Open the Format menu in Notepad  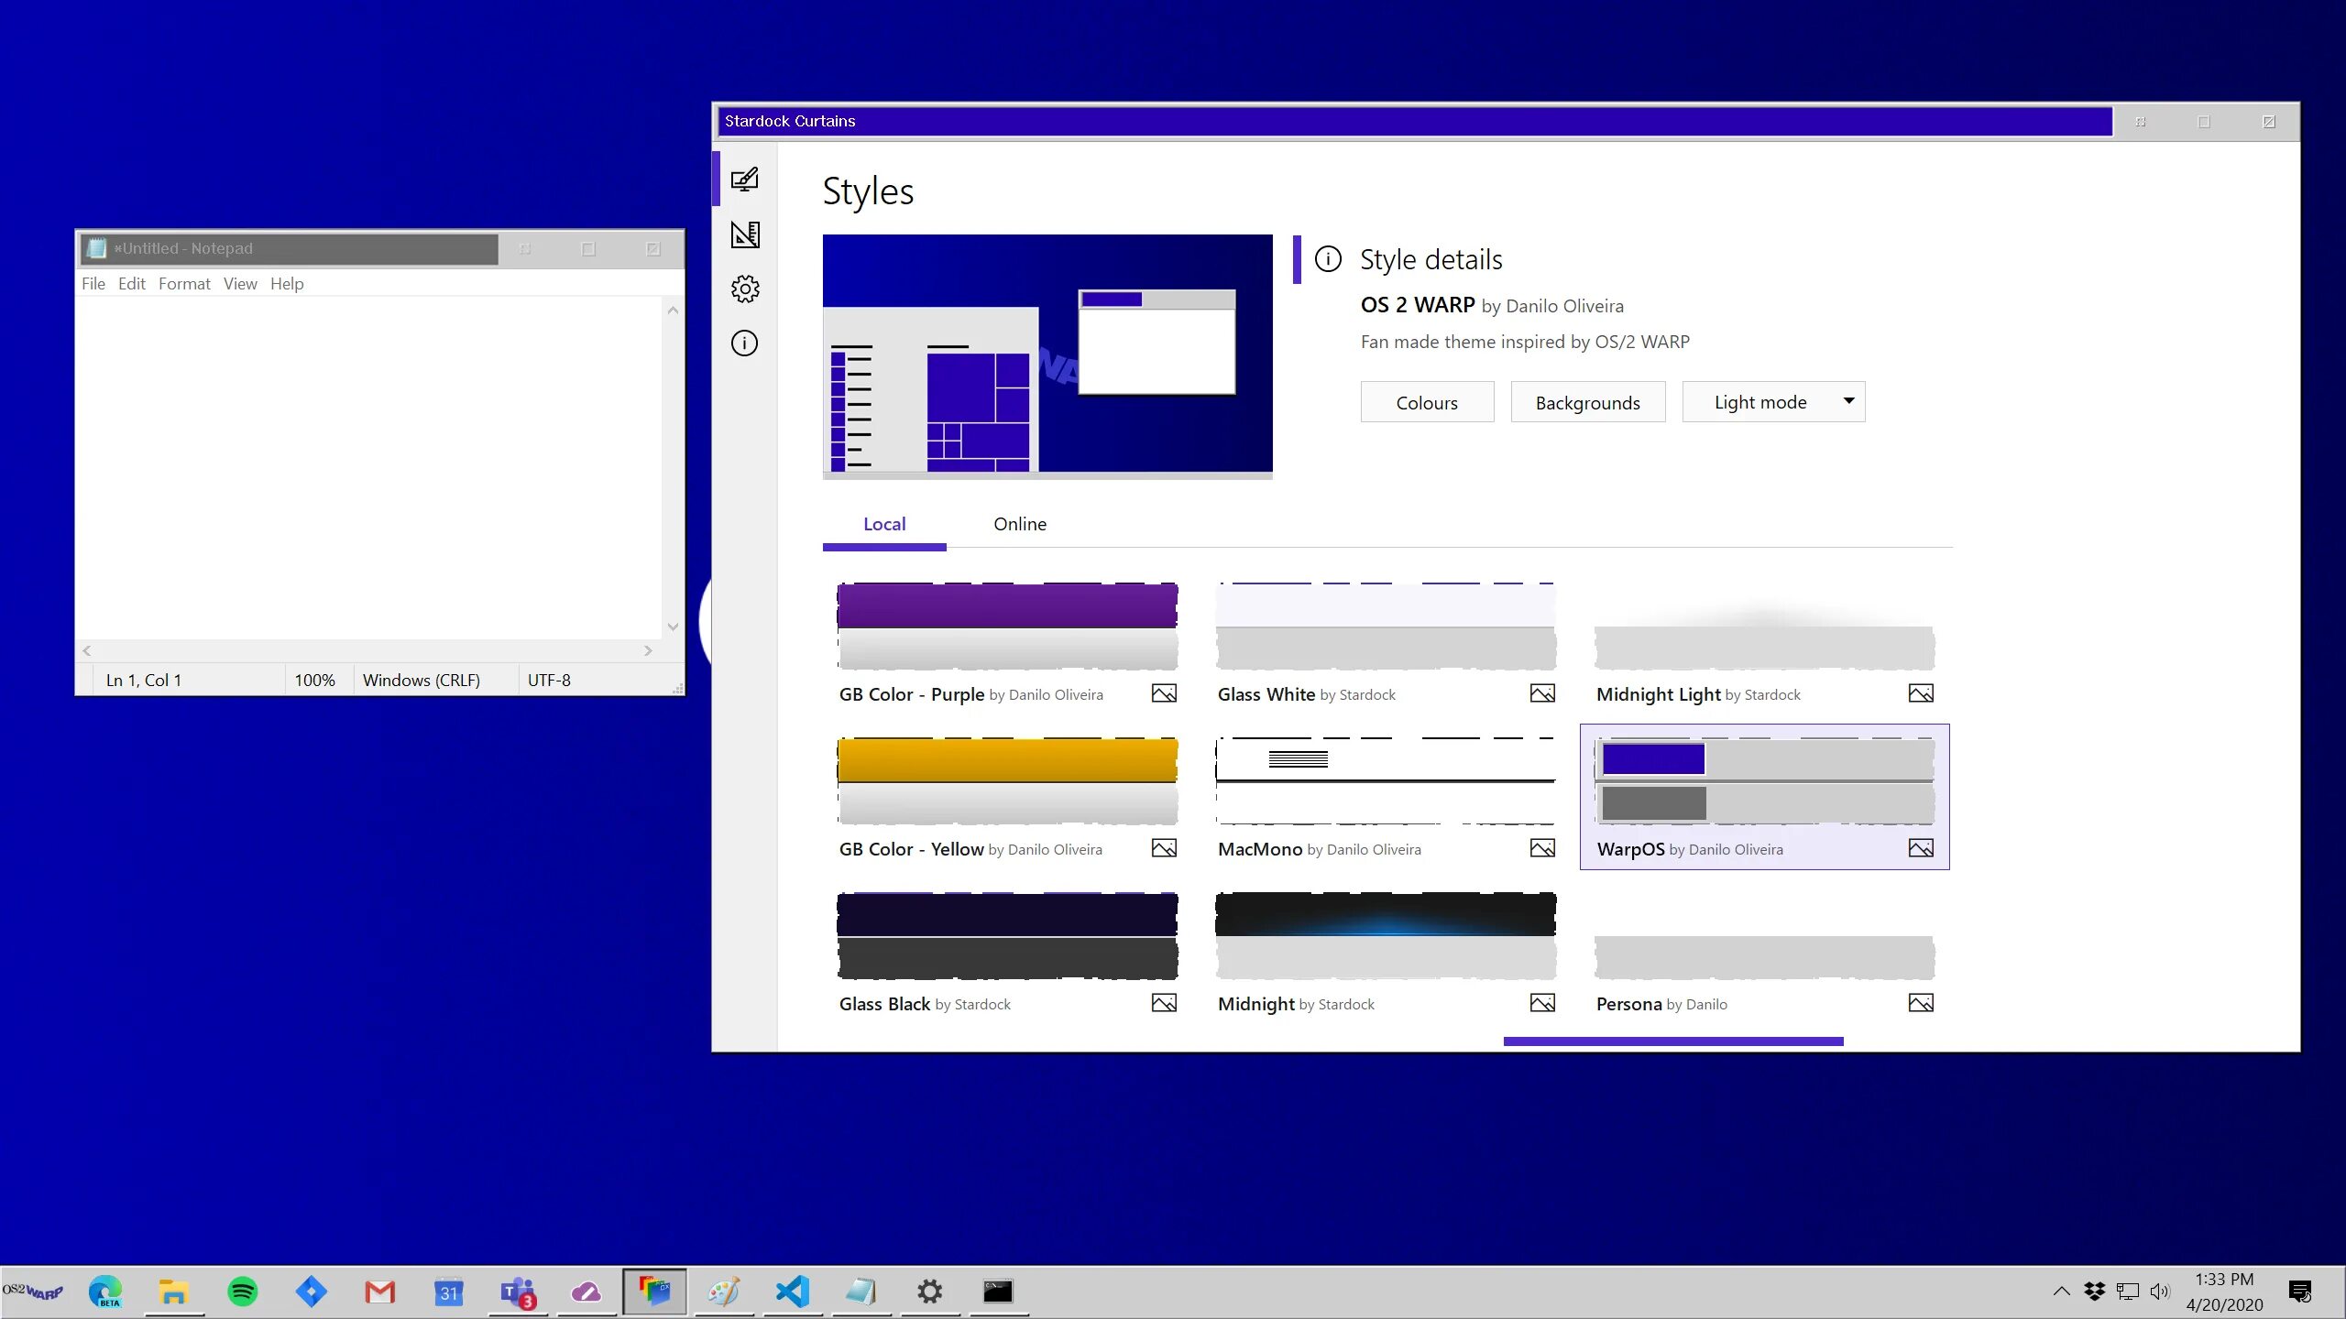[x=184, y=284]
